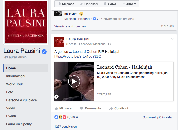Click Visualizza altri commenti link

point(71,26)
